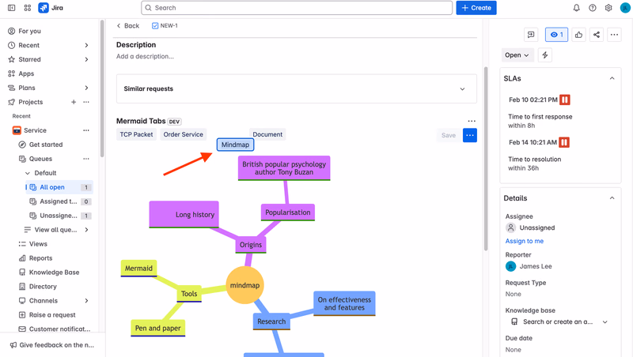Screen dimensions: 633x357
Task: Click the main content vertical scrollbar
Action: [x=486, y=158]
